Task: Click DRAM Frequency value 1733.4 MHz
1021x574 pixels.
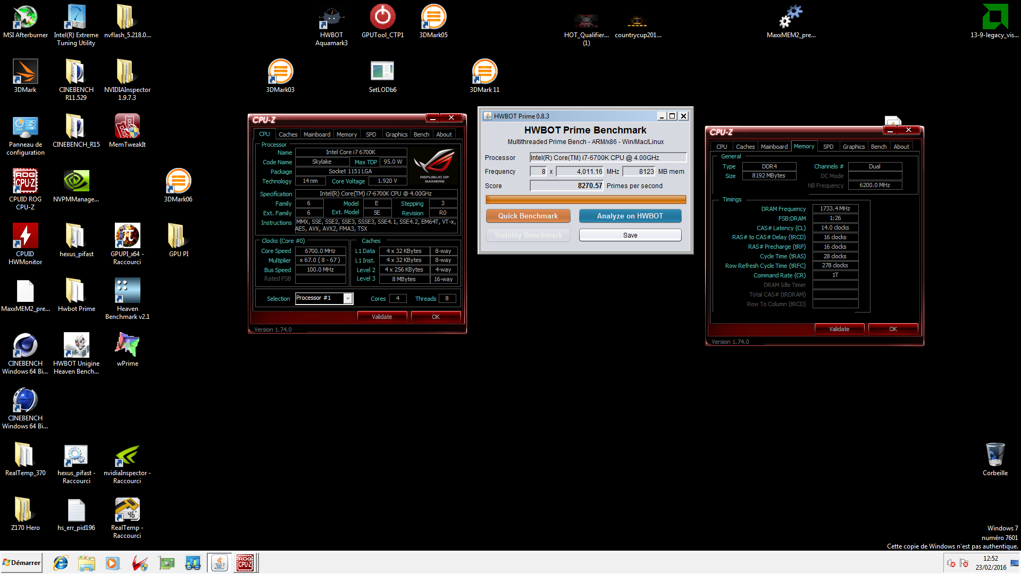Action: [835, 209]
